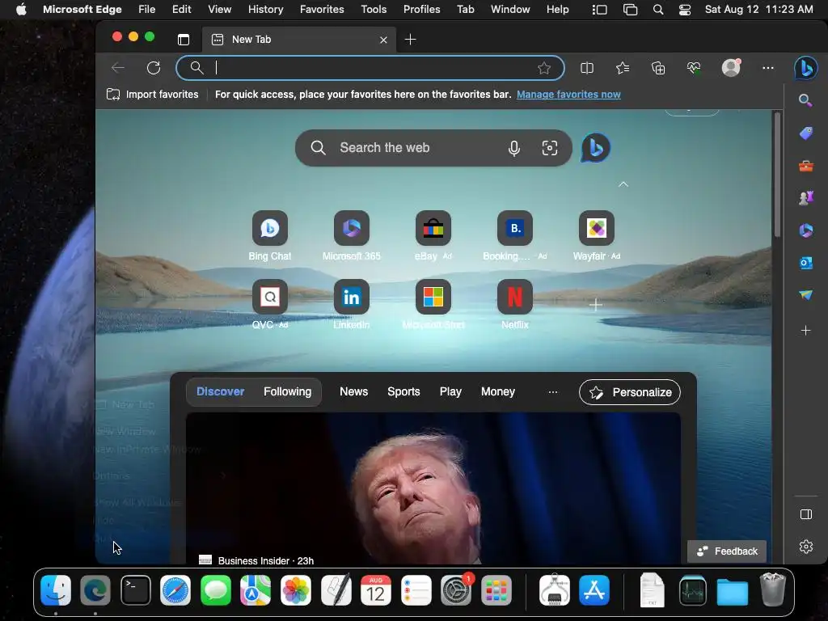Click the visual search camera icon
This screenshot has height=621, width=828.
pos(550,148)
